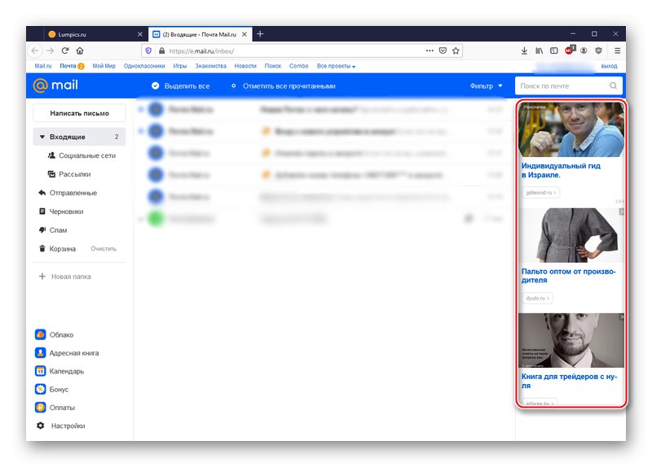Click the Adblock extension icon
This screenshot has width=652, height=467.
[x=569, y=50]
